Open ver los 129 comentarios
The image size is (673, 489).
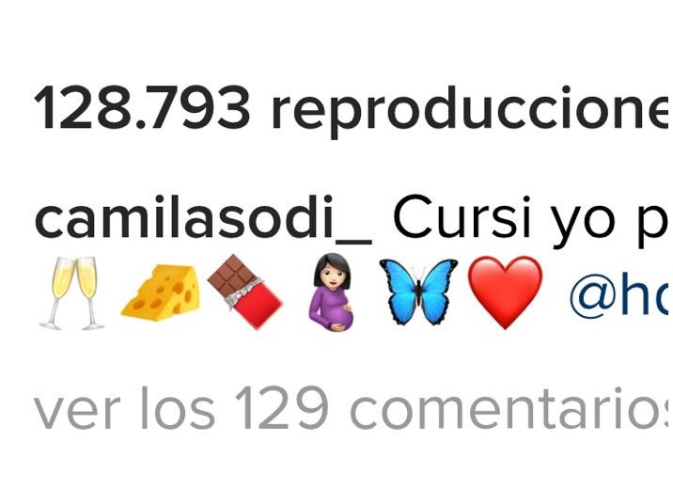click(x=352, y=408)
